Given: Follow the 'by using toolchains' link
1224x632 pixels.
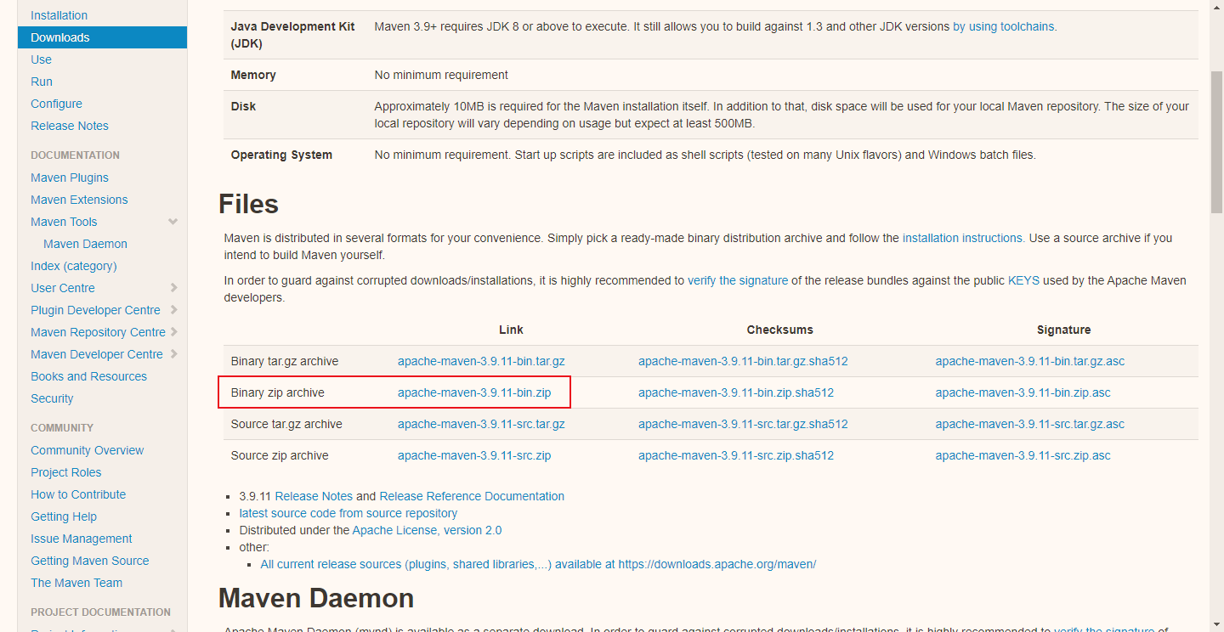Looking at the screenshot, I should pos(1005,26).
